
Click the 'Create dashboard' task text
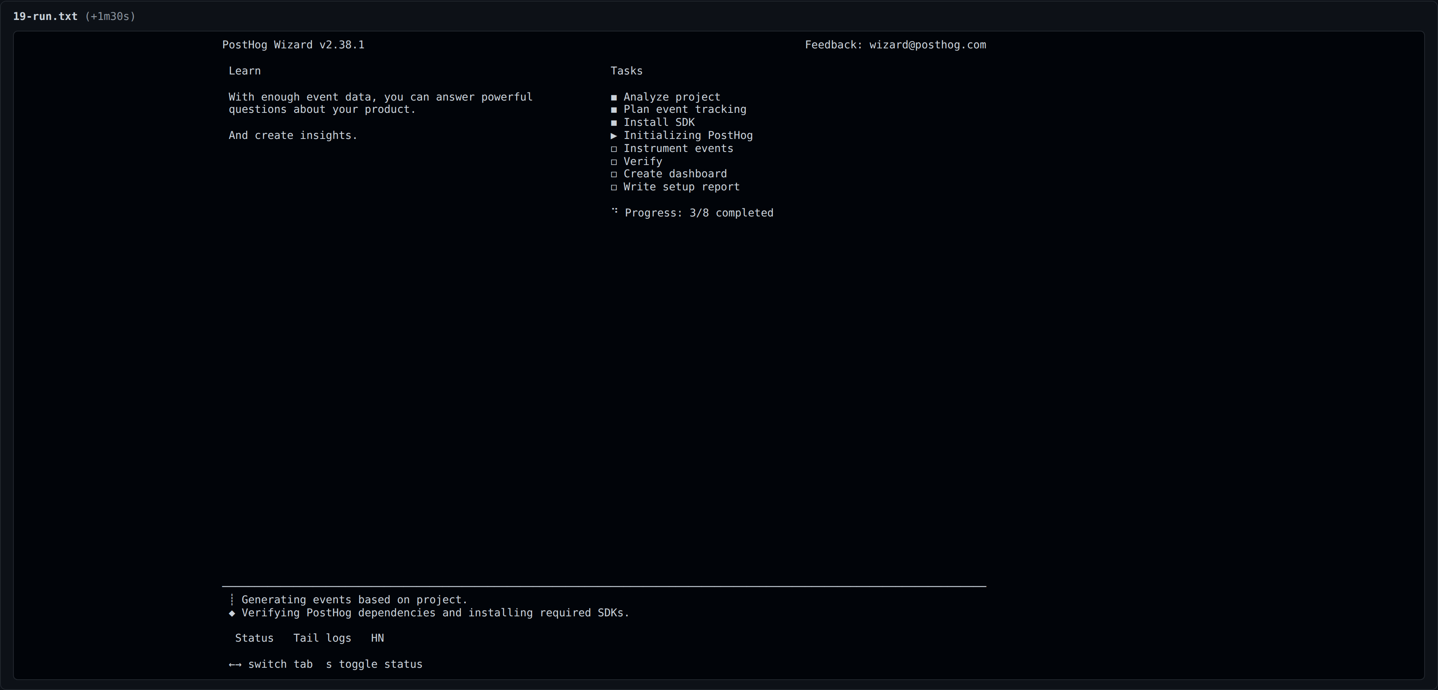[675, 174]
